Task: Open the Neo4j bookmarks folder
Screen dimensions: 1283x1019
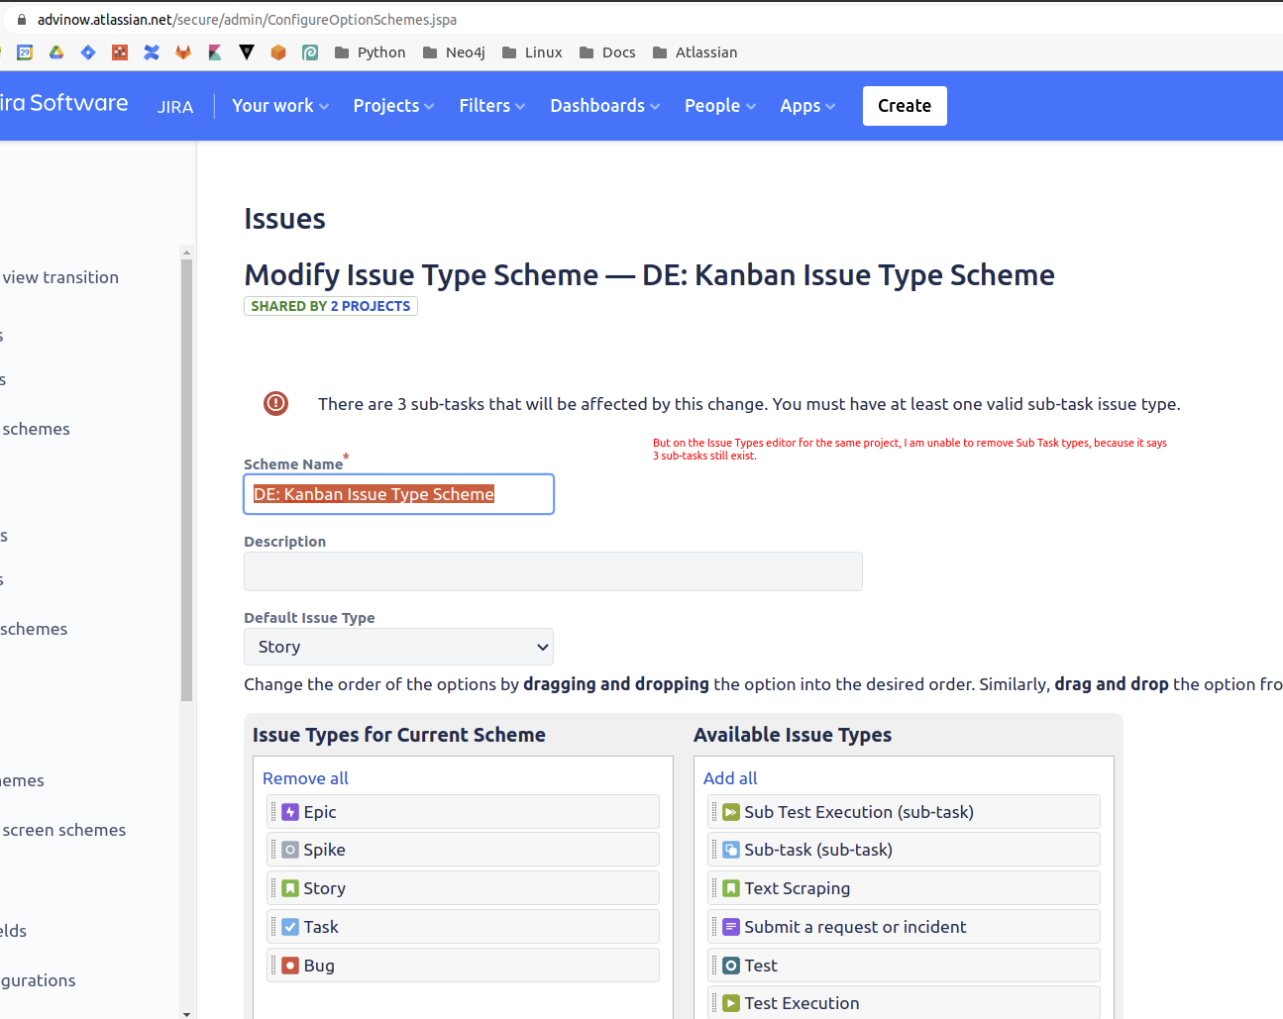Action: pyautogui.click(x=454, y=52)
